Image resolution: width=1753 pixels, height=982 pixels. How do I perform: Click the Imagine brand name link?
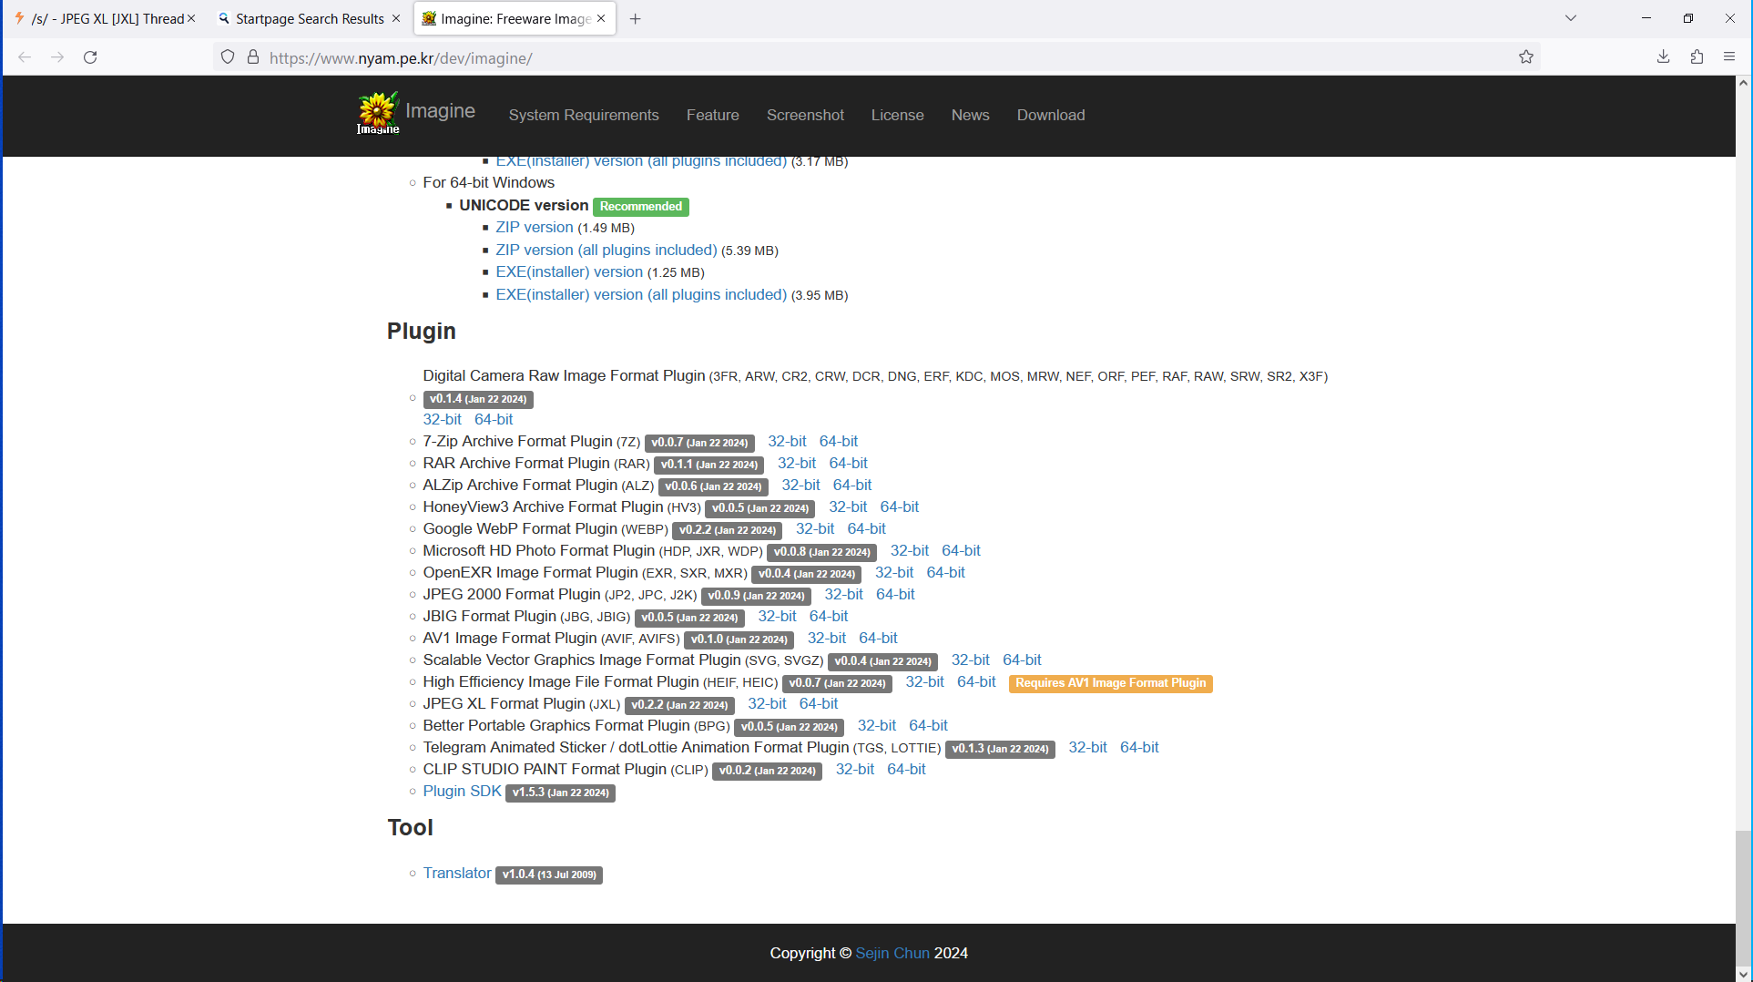point(440,111)
